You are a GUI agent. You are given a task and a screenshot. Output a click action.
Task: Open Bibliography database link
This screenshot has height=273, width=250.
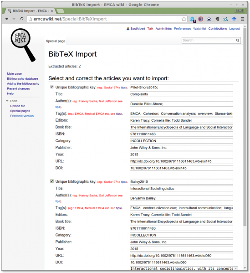point(22,79)
